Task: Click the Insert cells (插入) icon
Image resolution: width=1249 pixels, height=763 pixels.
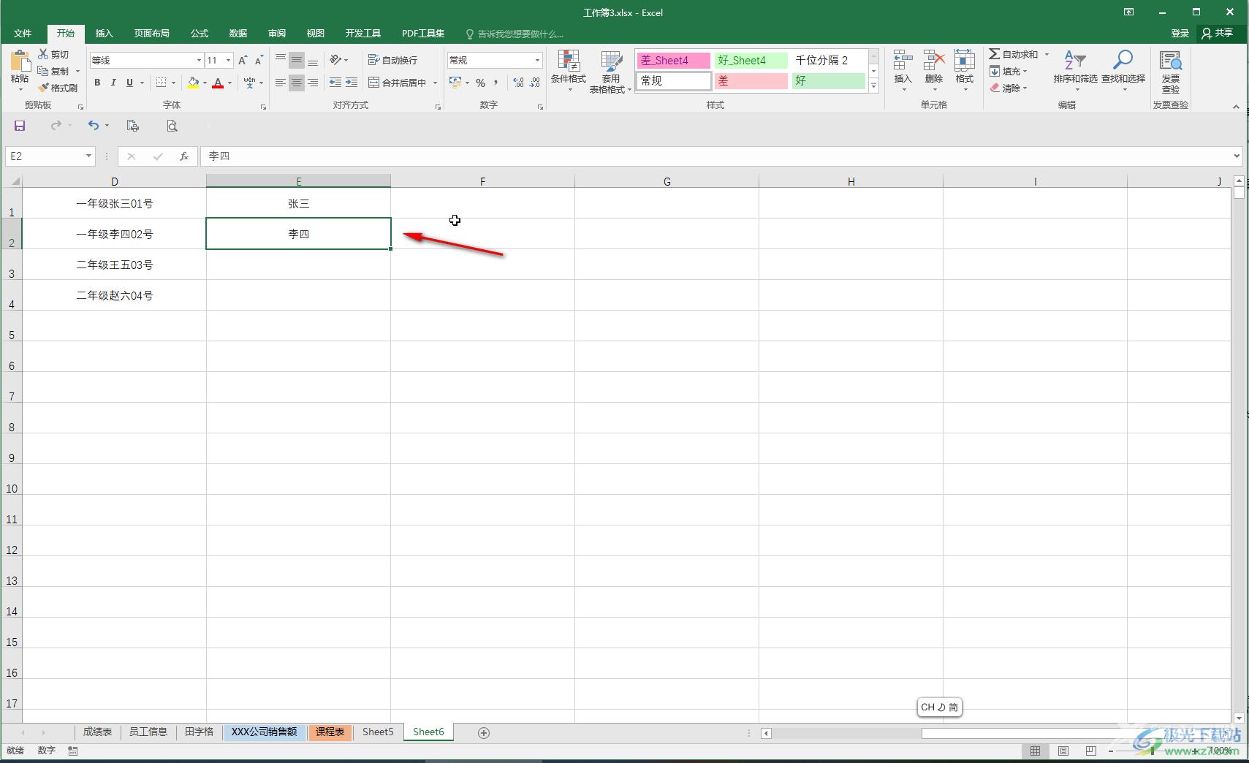Action: click(x=903, y=61)
